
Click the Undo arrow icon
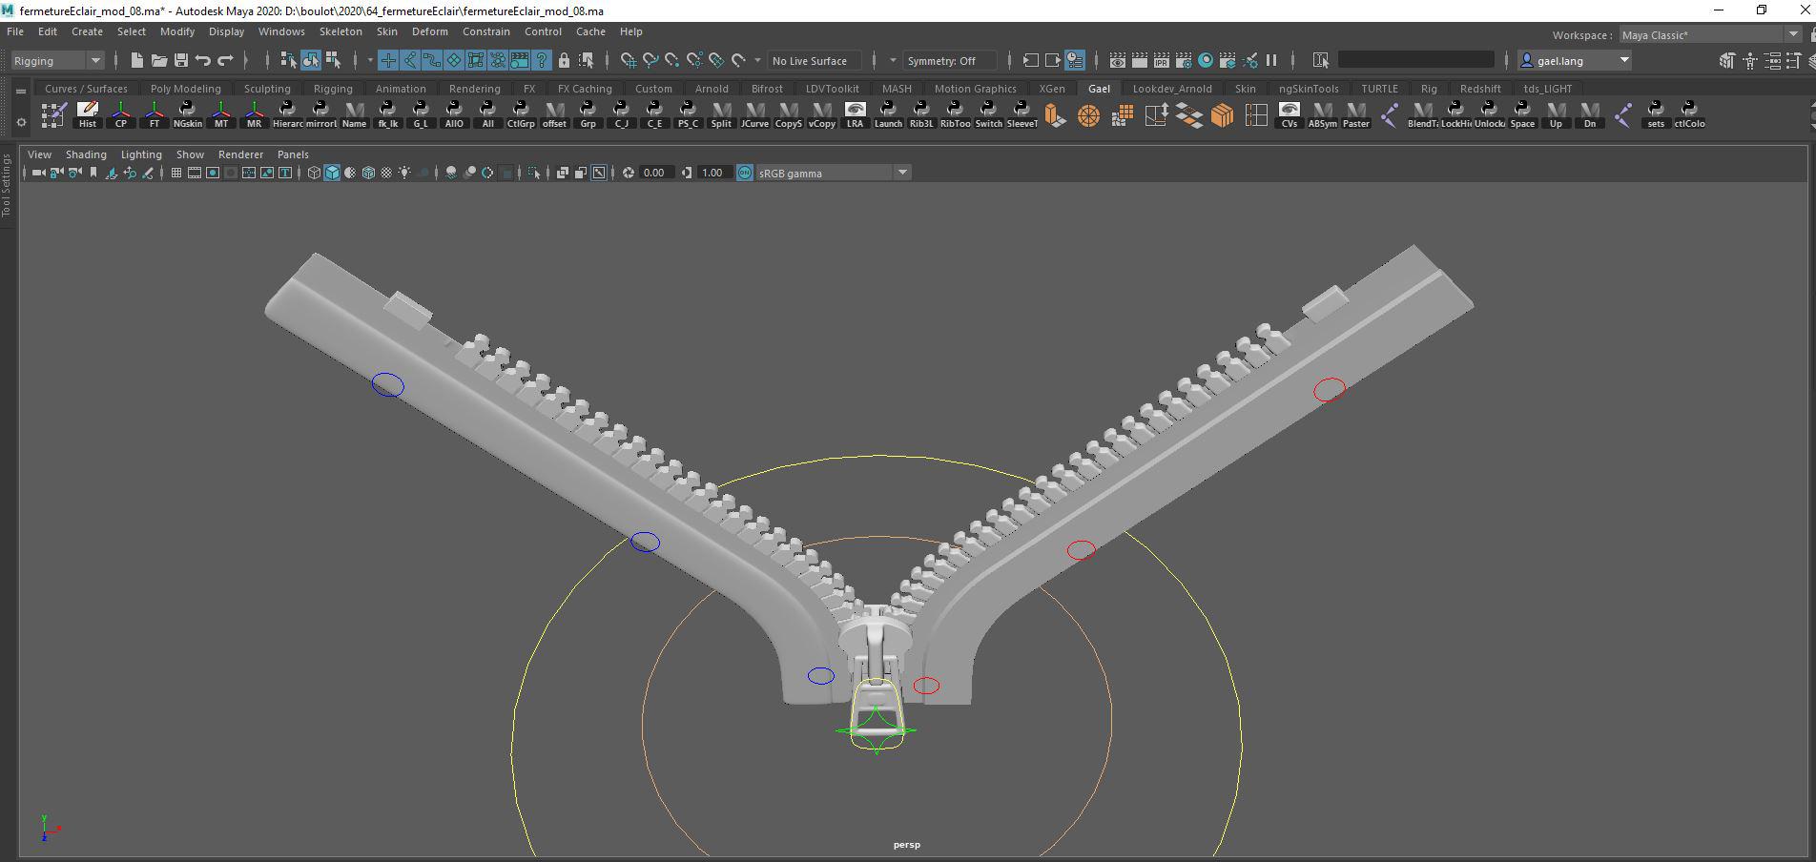tap(203, 60)
